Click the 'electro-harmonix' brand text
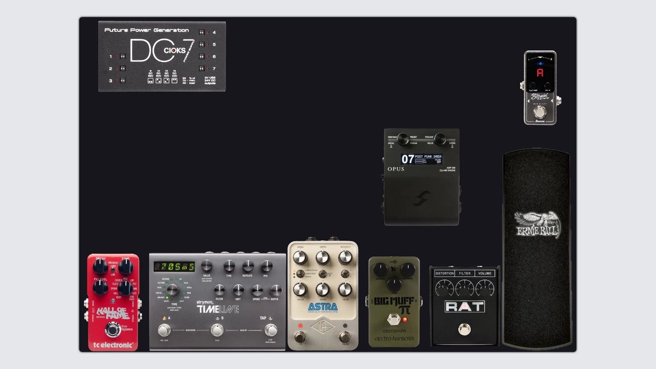 [394, 339]
